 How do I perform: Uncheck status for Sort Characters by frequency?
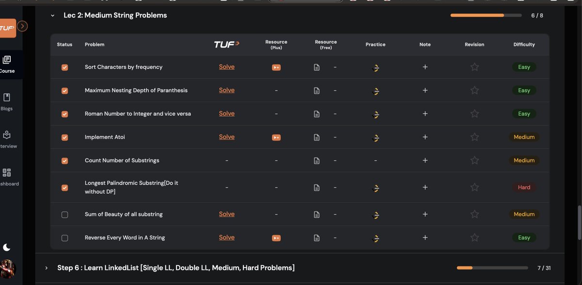tap(65, 67)
